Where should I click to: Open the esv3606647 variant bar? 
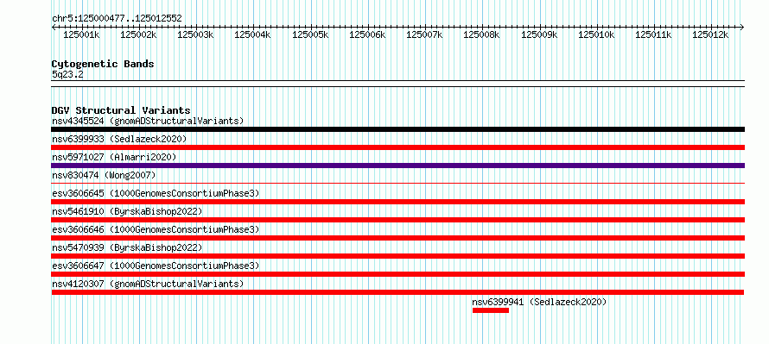coord(397,274)
